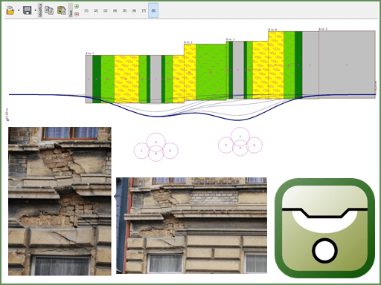Click the green tunnel application logo
The height and width of the screenshot is (285, 381).
(x=324, y=228)
